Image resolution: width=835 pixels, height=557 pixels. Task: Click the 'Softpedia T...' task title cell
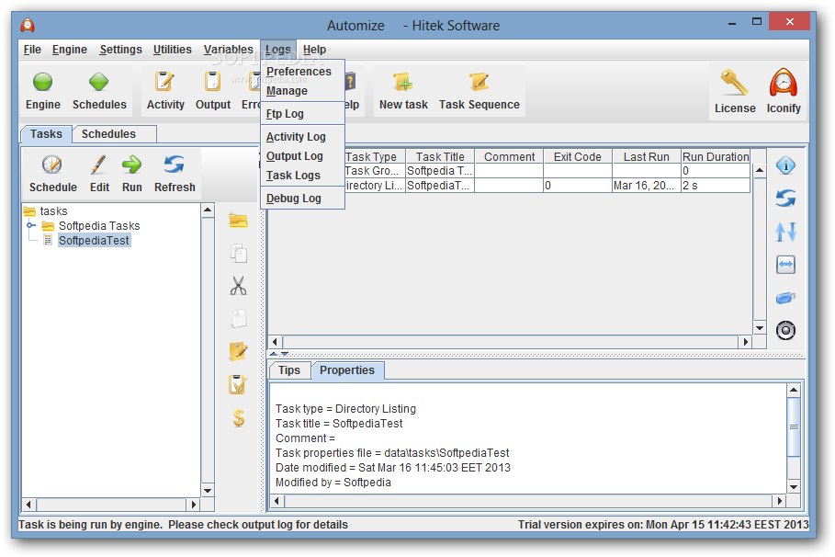tap(440, 171)
